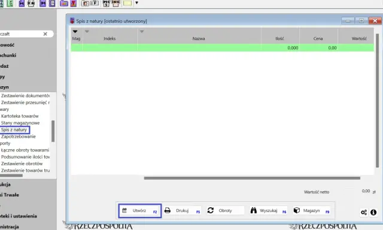Click the gray F toolbar icon
The height and width of the screenshot is (230, 383).
(x=95, y=3)
